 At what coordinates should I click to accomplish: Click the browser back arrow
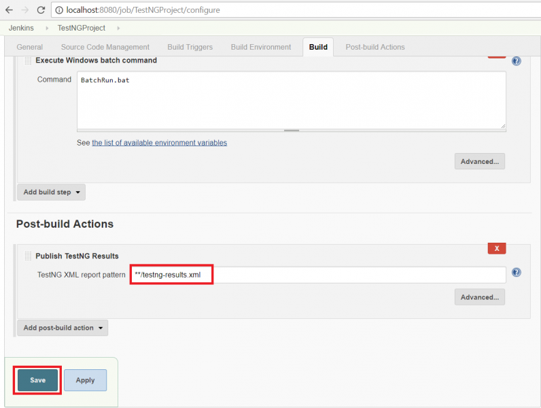(x=9, y=10)
